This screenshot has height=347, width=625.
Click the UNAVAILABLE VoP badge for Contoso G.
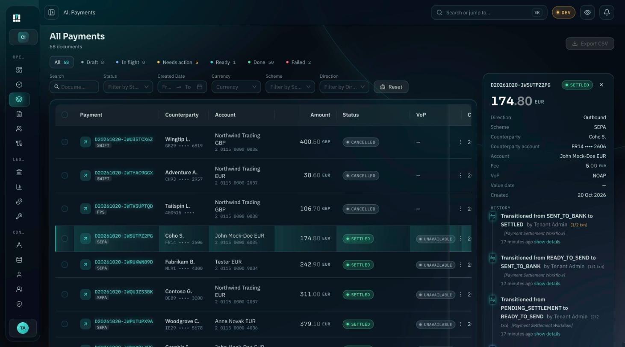[436, 295]
